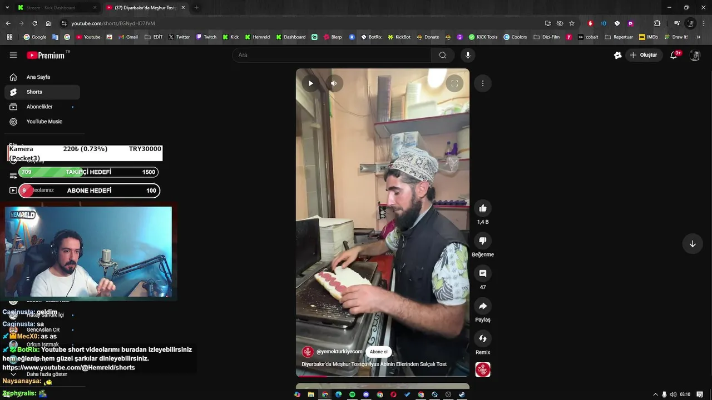Click the YouTube Premium logo

46,55
